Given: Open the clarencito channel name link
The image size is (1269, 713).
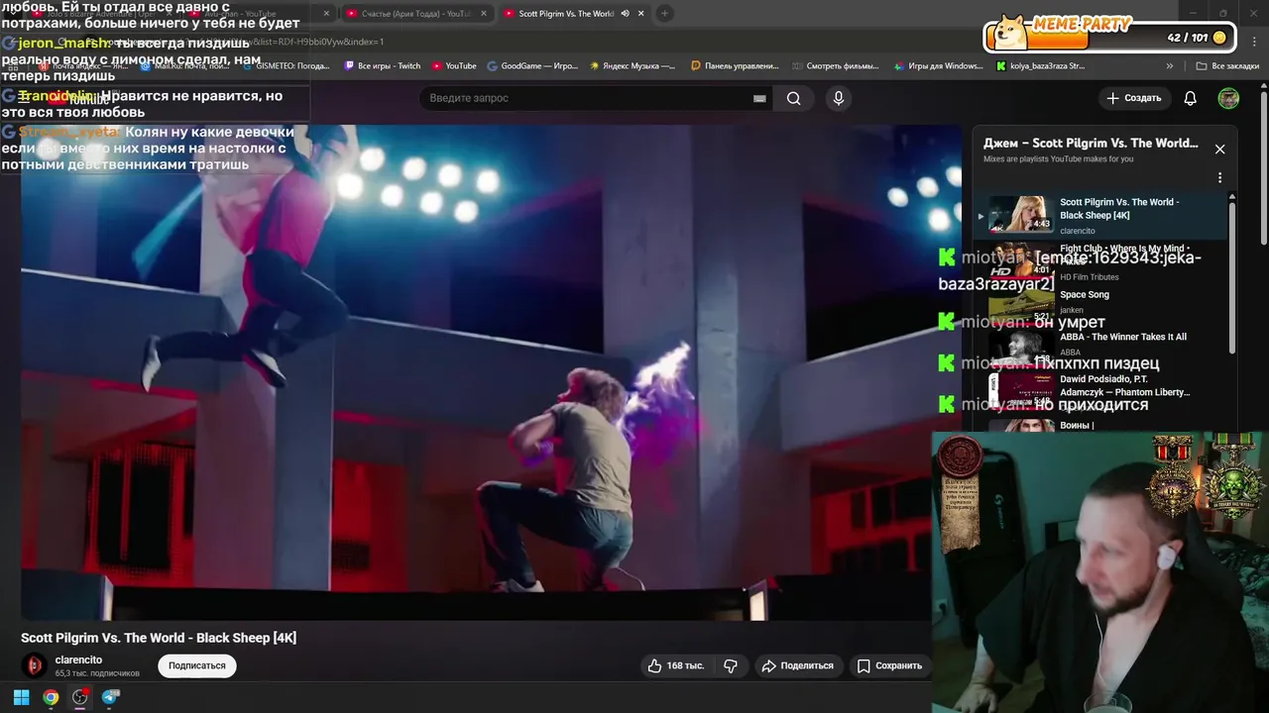Looking at the screenshot, I should click(78, 660).
